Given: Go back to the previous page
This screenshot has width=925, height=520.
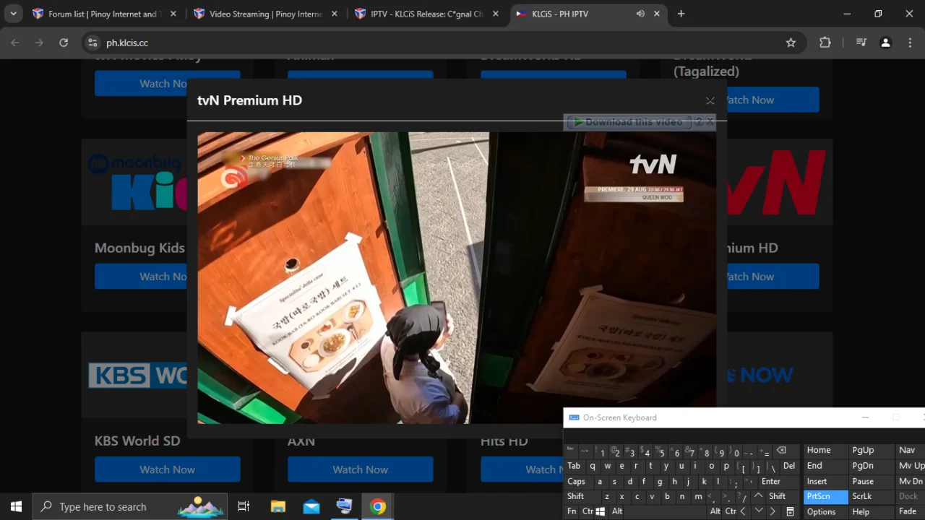Looking at the screenshot, I should [15, 43].
